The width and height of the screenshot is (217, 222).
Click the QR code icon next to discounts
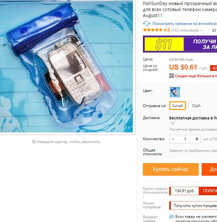pyautogui.click(x=172, y=76)
